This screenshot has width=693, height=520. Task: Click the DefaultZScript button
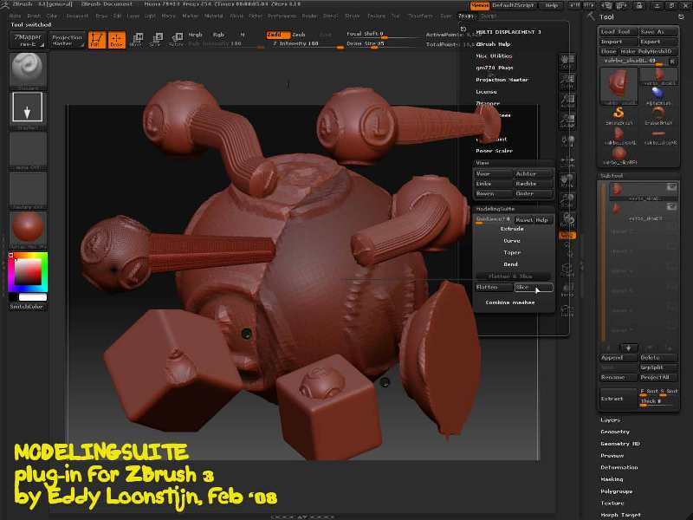[x=513, y=5]
